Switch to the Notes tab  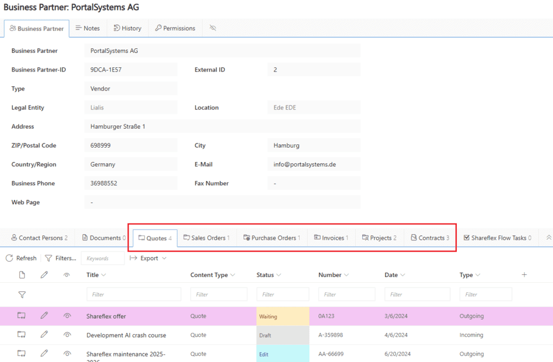[87, 28]
